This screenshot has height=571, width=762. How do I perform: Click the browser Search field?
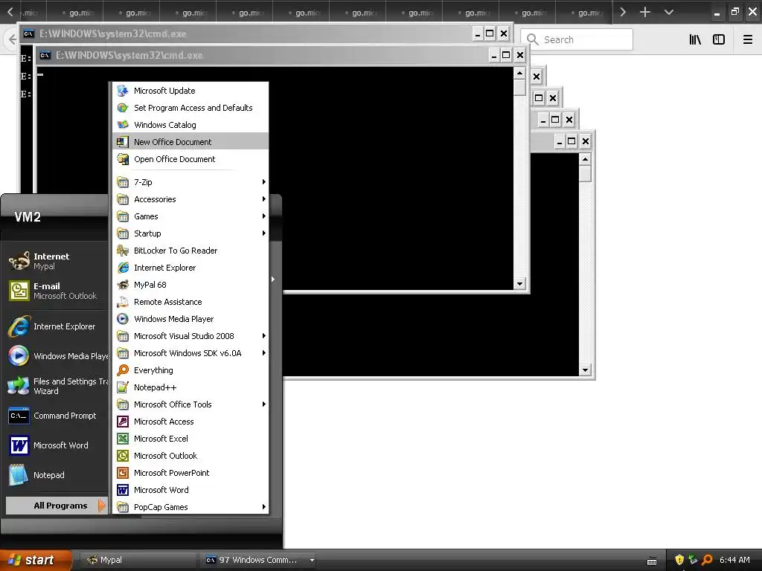(577, 39)
